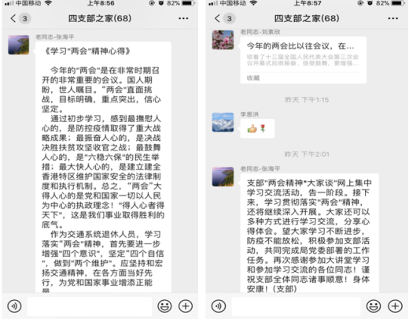
Task: Tap 张海平's 支部两会精神 message bubble
Action: click(x=309, y=233)
